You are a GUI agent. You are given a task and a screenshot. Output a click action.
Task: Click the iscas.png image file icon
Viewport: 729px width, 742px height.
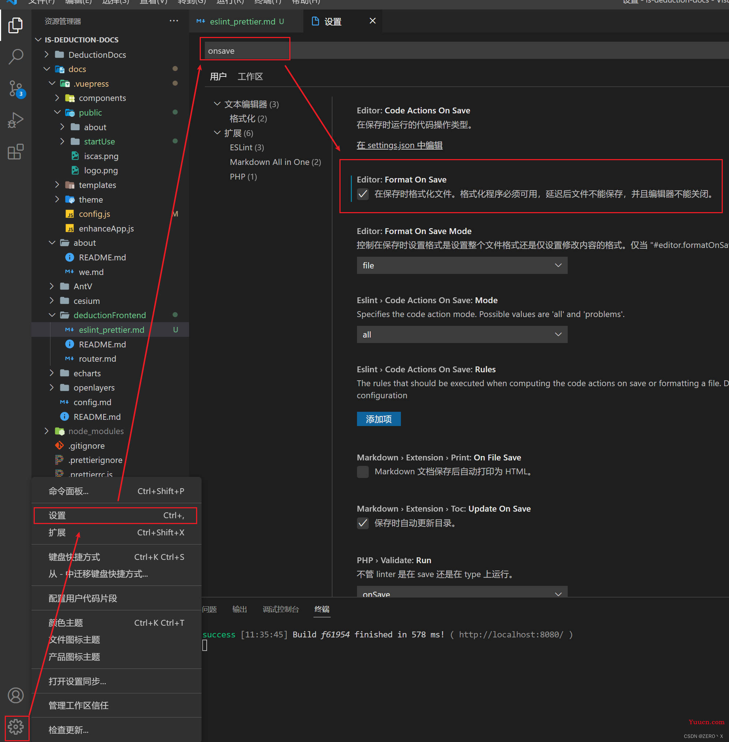click(x=75, y=156)
